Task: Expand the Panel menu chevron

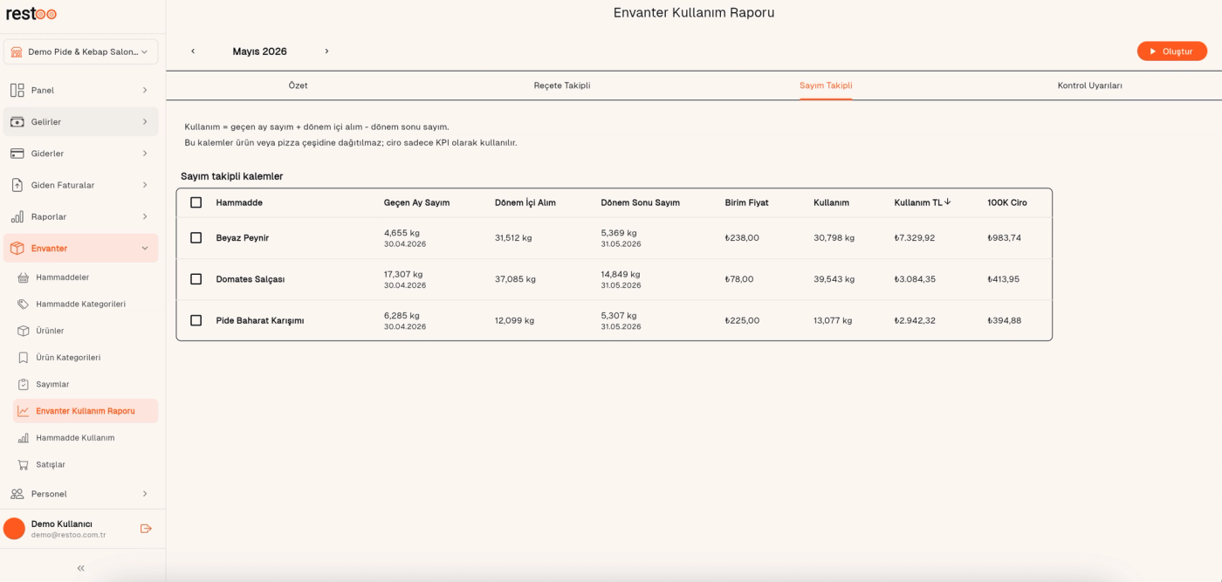Action: (x=145, y=90)
